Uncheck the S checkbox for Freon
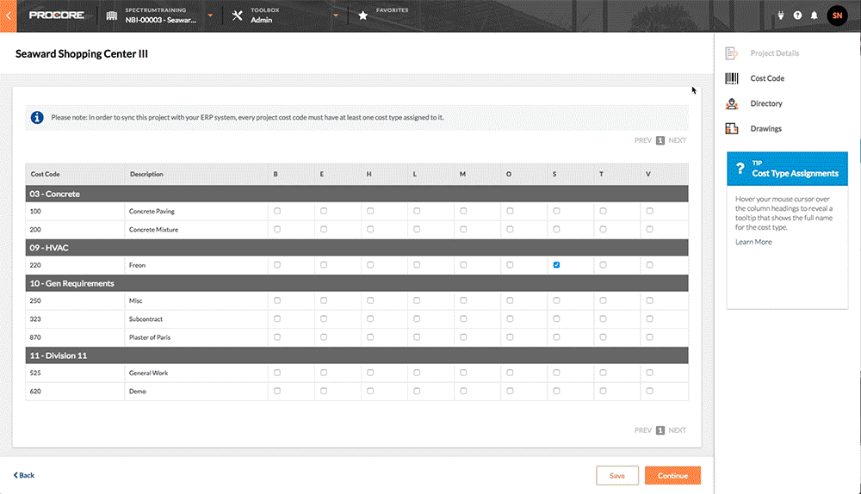Viewport: 861px width, 494px height. click(x=556, y=265)
